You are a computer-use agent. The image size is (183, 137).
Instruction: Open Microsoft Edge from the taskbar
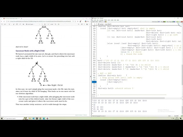tap(44, 118)
